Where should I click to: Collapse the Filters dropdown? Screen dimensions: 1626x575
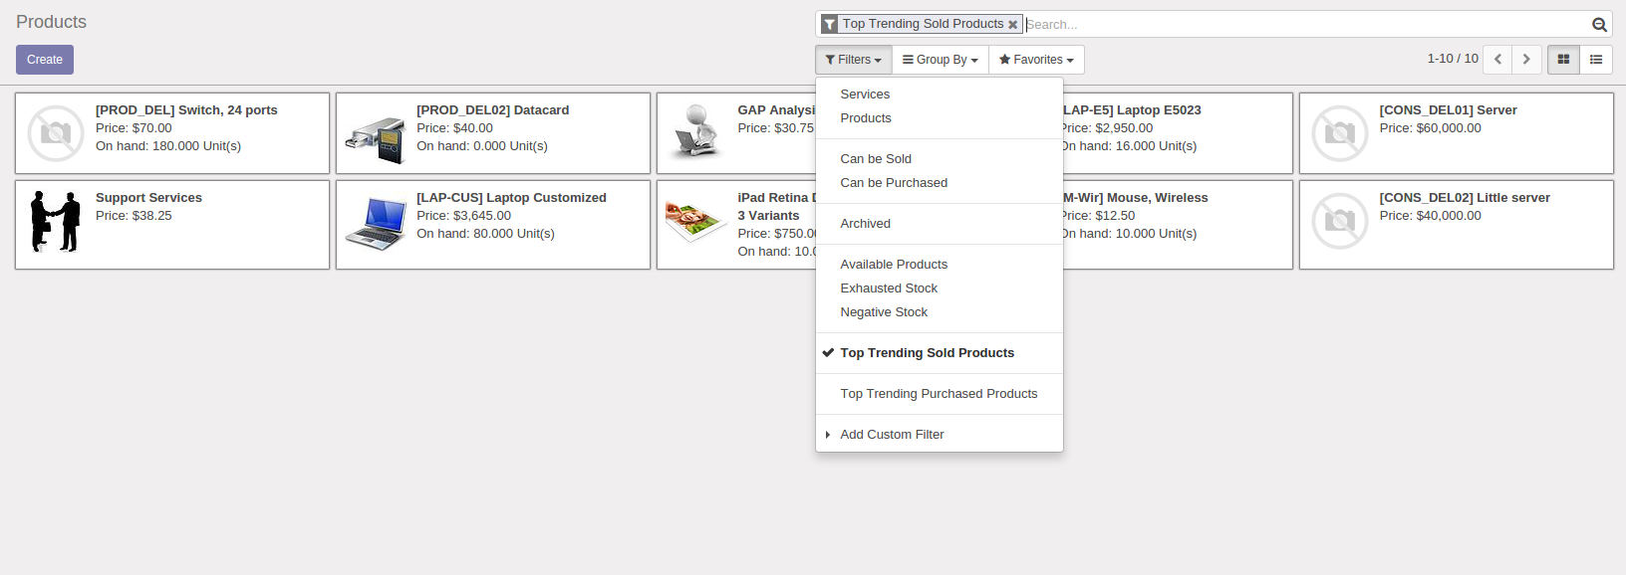854,60
